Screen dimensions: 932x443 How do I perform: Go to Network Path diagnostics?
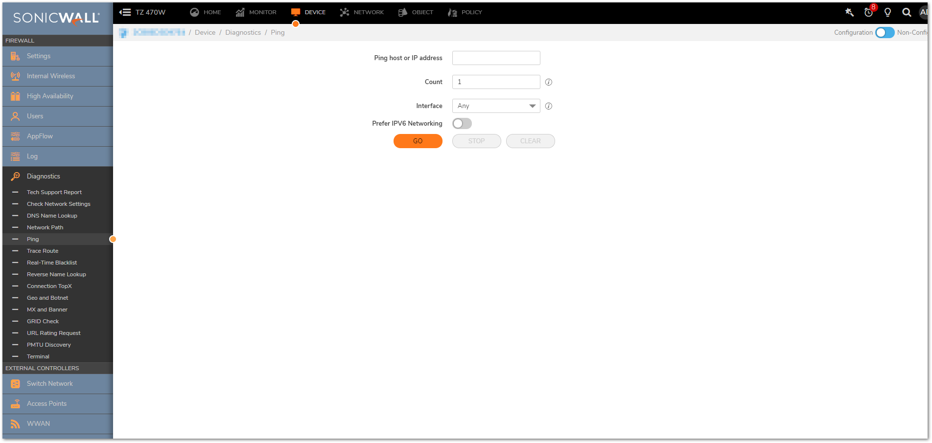[x=45, y=227]
